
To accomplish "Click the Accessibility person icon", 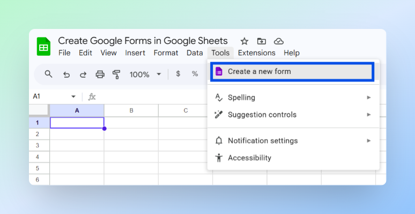I will (x=219, y=158).
